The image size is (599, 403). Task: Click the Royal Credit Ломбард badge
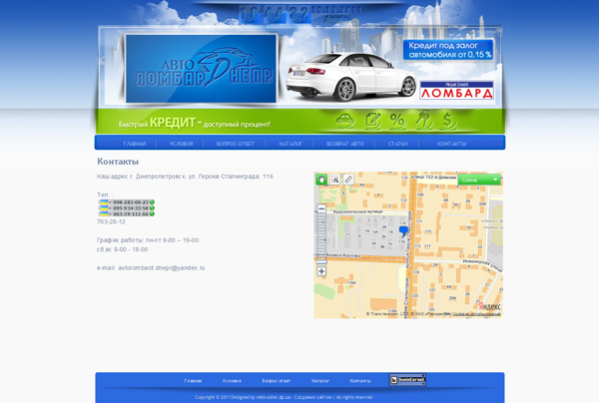tap(456, 91)
